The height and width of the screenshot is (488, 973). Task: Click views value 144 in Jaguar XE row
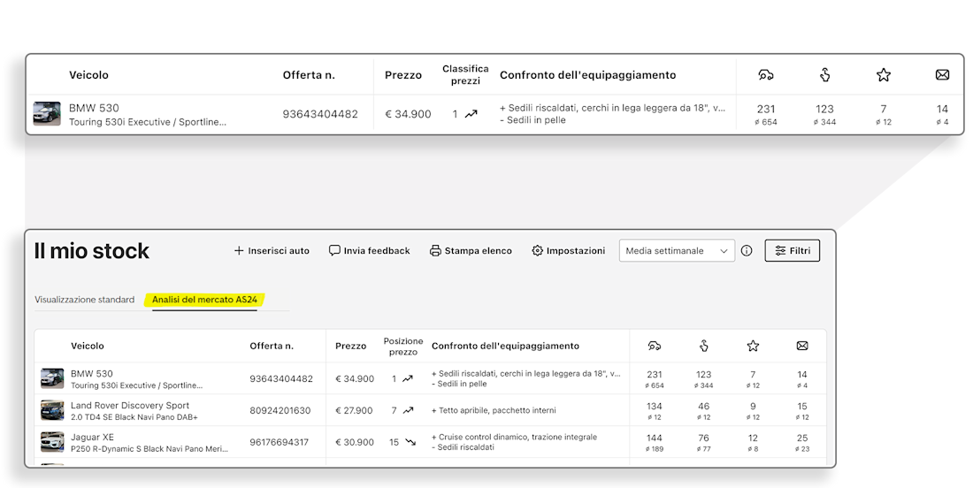pos(654,438)
